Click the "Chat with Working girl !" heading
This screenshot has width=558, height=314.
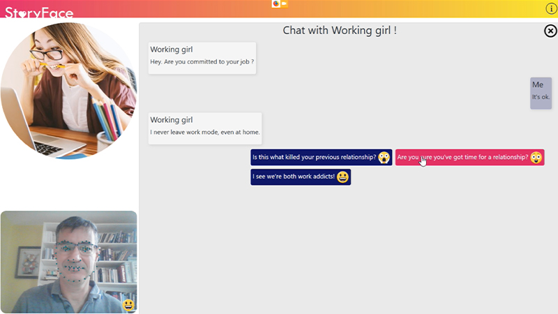tap(340, 31)
